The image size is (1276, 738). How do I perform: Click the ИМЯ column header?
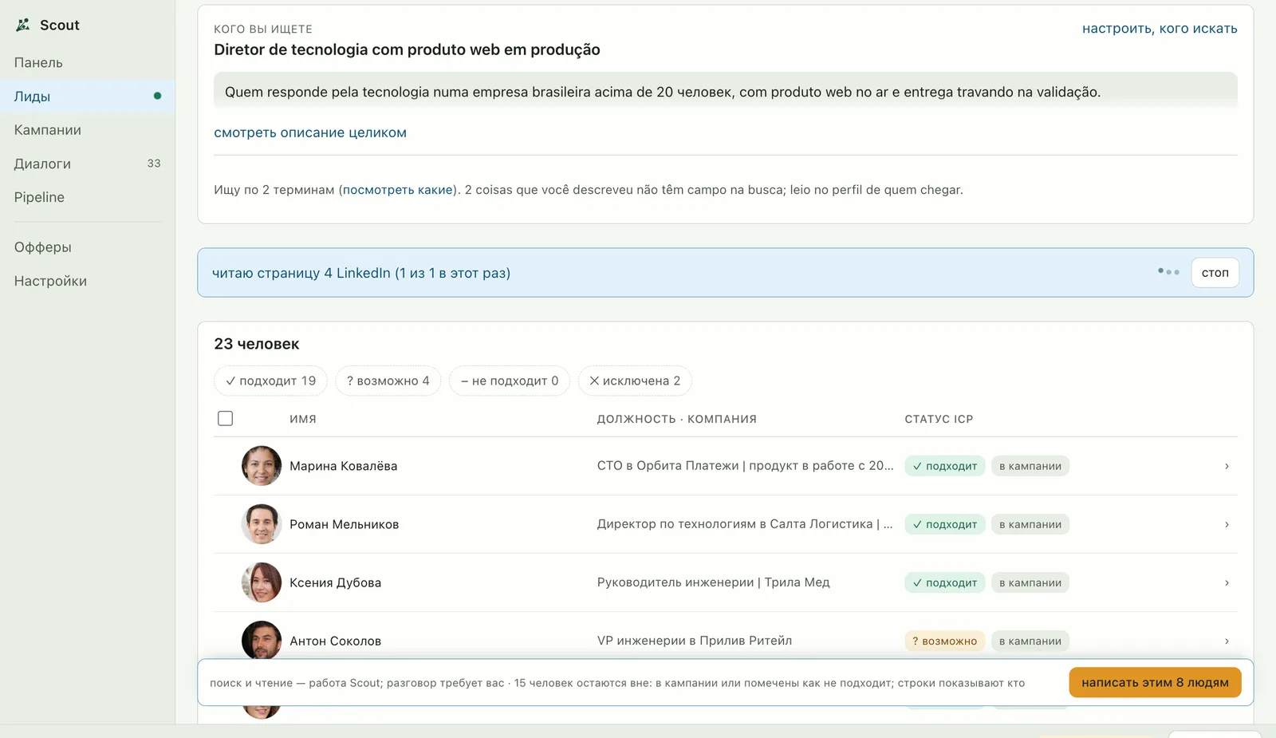point(303,419)
